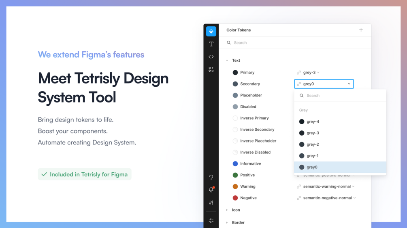Viewport: 407px width, 228px height.
Task: Click the Negative red swatch
Action: coord(235,198)
